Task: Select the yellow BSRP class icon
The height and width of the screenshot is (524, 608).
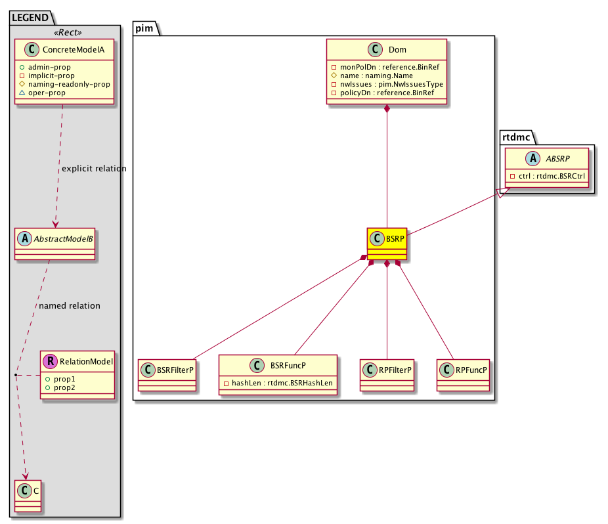Action: [x=378, y=239]
